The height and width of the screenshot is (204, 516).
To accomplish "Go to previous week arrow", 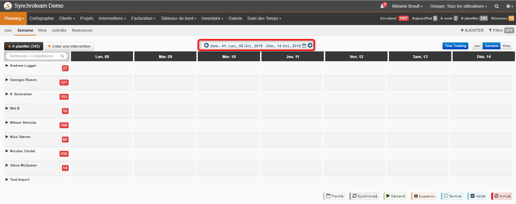I will (x=206, y=46).
